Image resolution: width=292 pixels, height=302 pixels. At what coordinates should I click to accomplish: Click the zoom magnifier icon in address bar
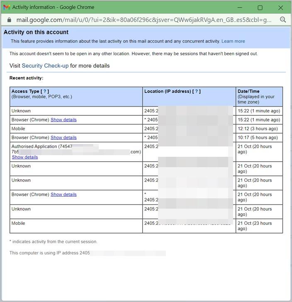(283, 19)
